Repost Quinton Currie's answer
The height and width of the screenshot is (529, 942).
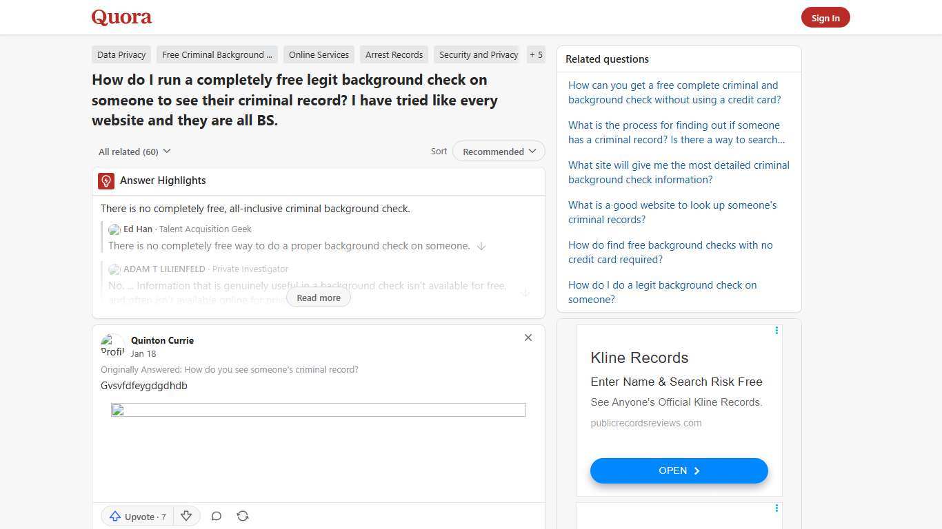[x=243, y=516]
